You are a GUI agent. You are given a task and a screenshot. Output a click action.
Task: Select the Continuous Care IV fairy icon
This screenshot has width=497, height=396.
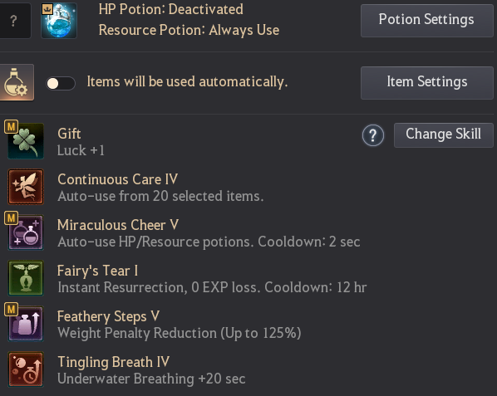26,187
